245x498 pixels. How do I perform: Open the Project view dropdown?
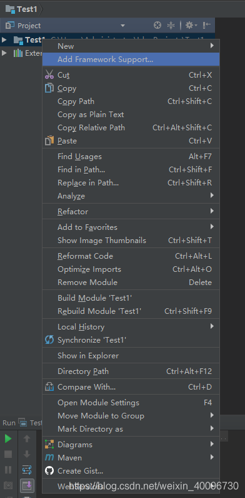(x=122, y=26)
